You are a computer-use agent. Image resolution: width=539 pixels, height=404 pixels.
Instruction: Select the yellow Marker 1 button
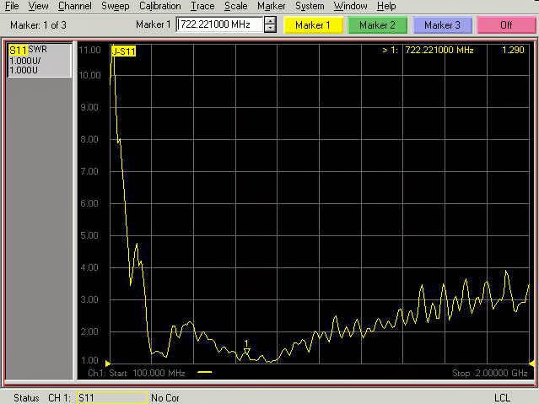pos(312,25)
